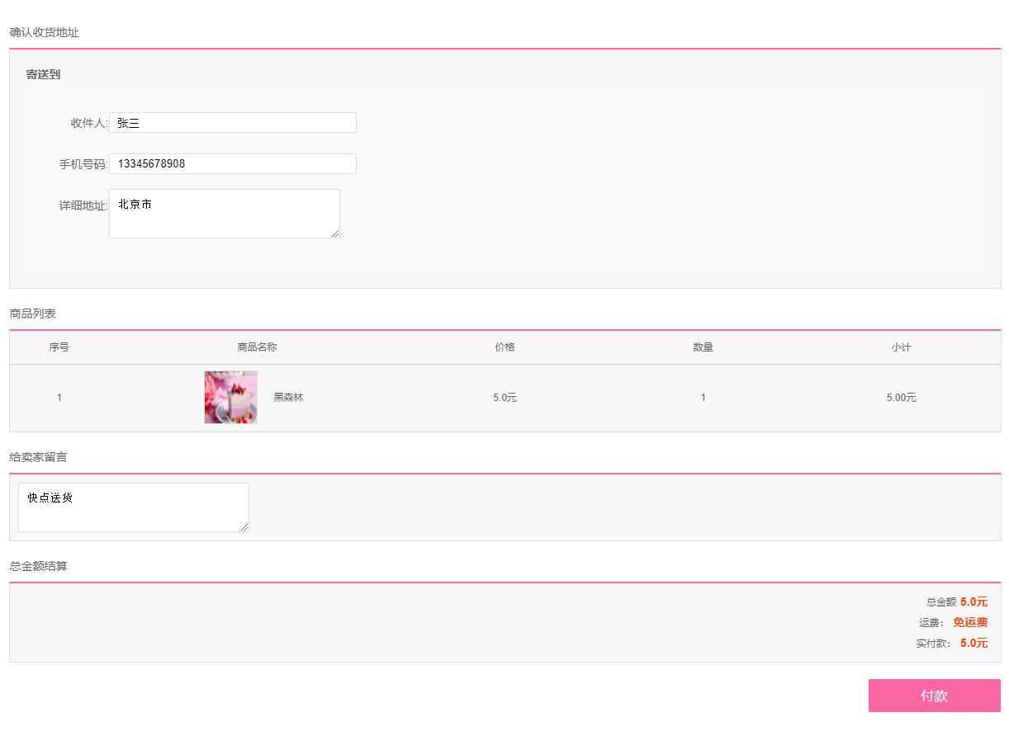The image size is (1009, 736).
Task: Click the 总金额 label in the summary
Action: click(941, 602)
